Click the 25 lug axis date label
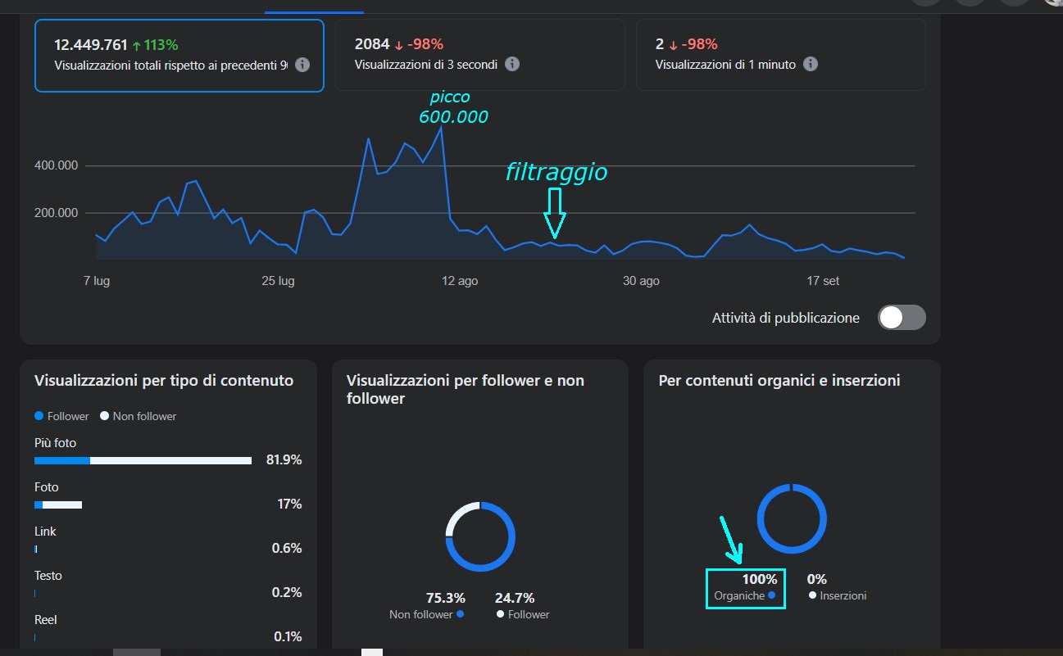Screen dimensions: 1063x656 pos(278,281)
